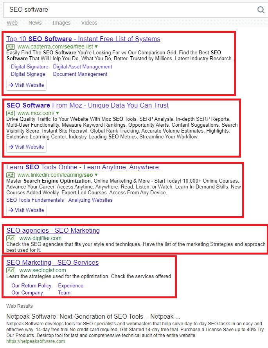Click the www.moz.com/ display URL
Screen dimensions: 268x348
tap(36, 113)
